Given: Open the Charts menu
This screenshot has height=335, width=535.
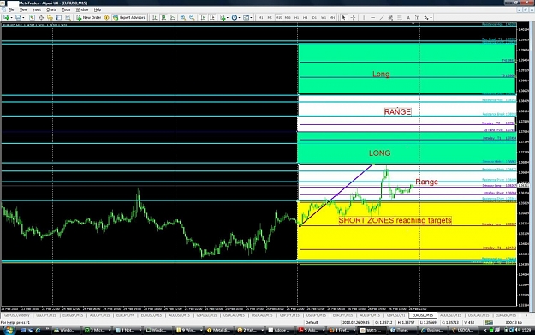Looking at the screenshot, I should [51, 9].
